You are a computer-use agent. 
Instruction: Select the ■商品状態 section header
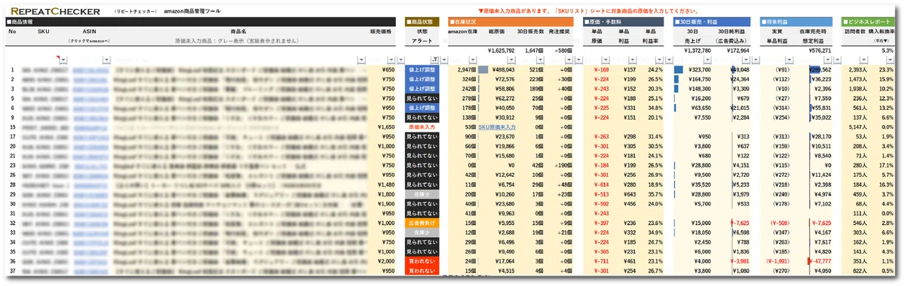point(422,22)
